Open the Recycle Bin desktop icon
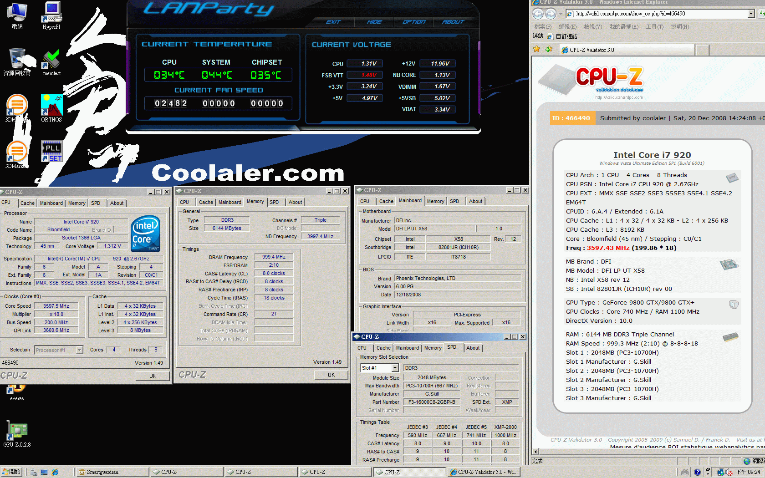765x478 pixels. point(17,61)
